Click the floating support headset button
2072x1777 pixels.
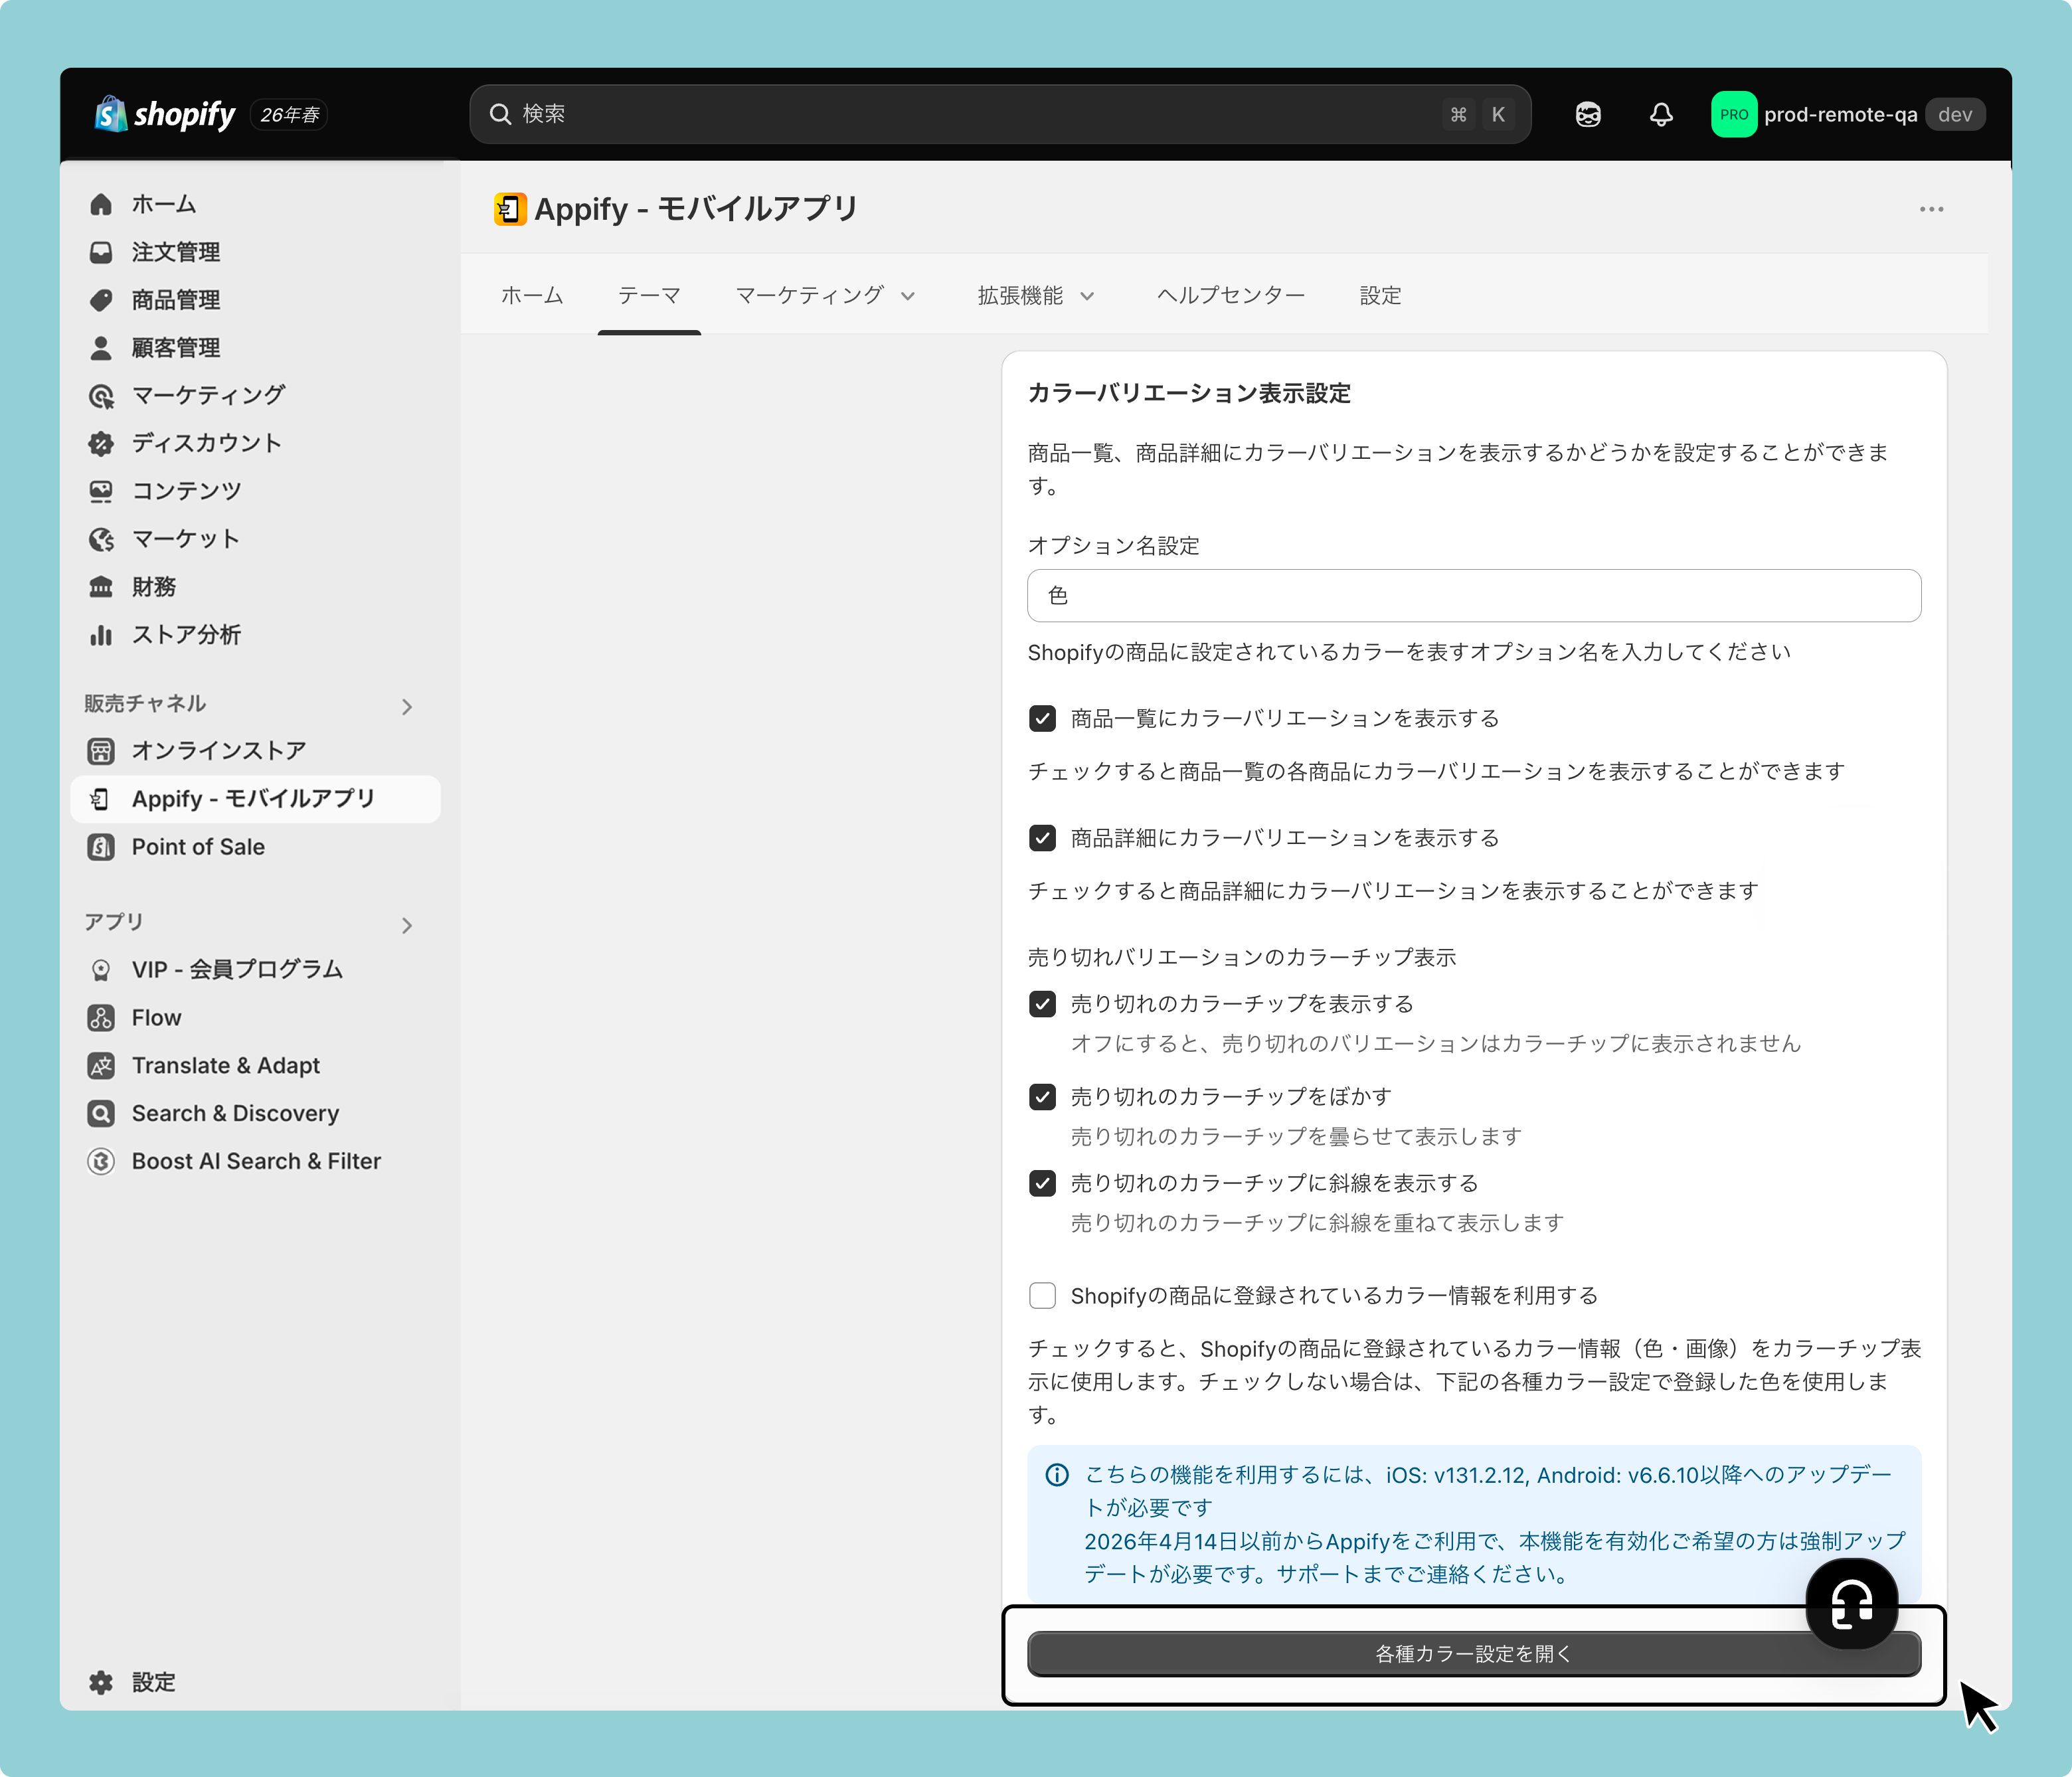[x=1851, y=1604]
